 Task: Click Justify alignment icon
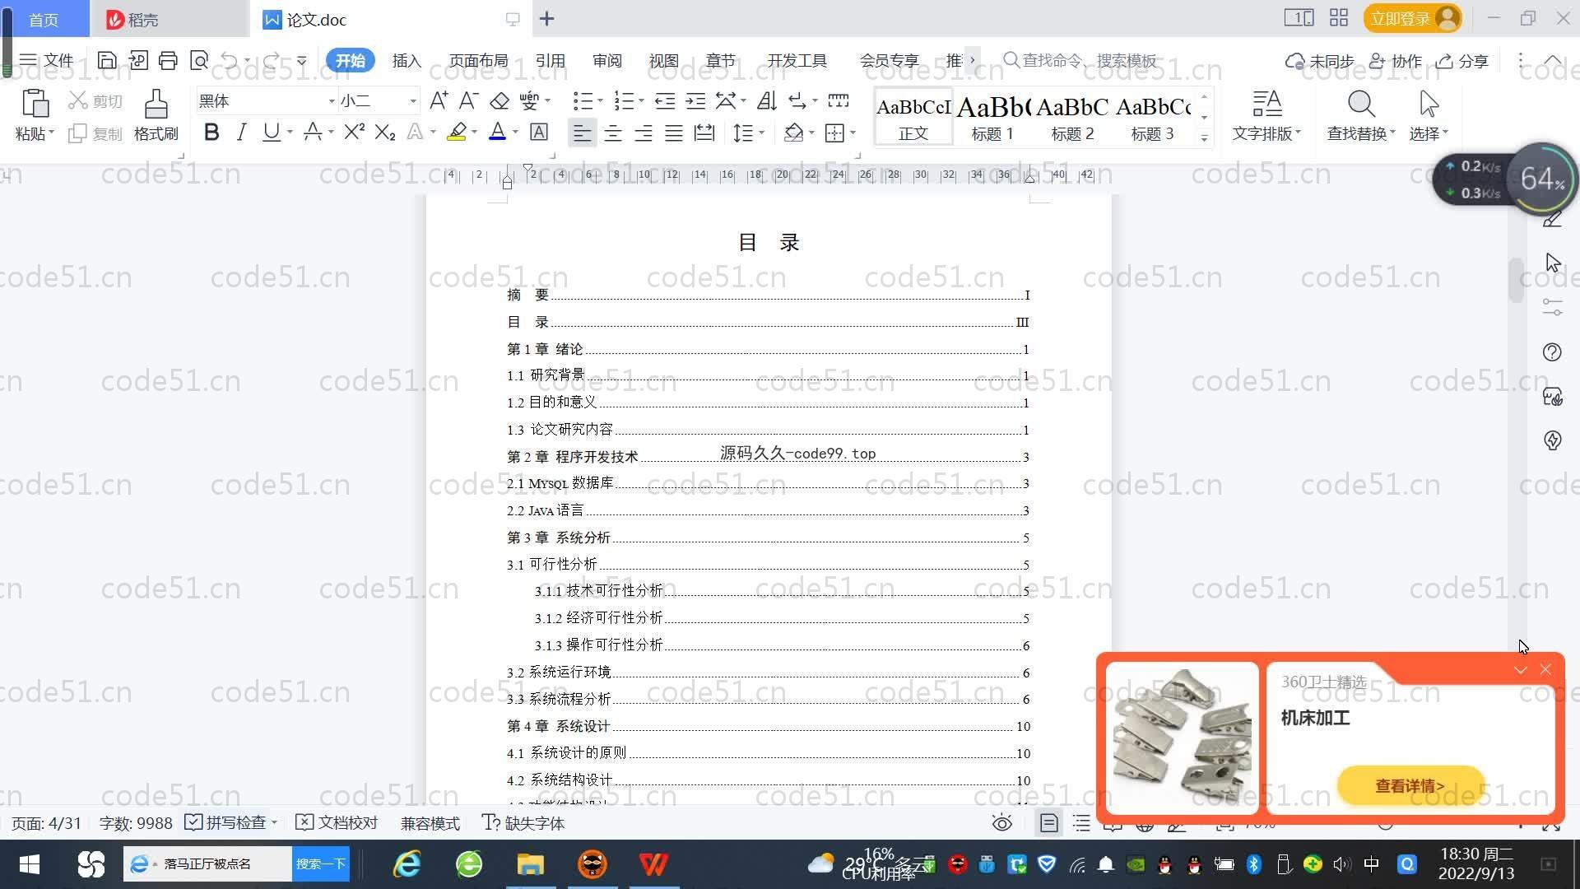coord(674,133)
